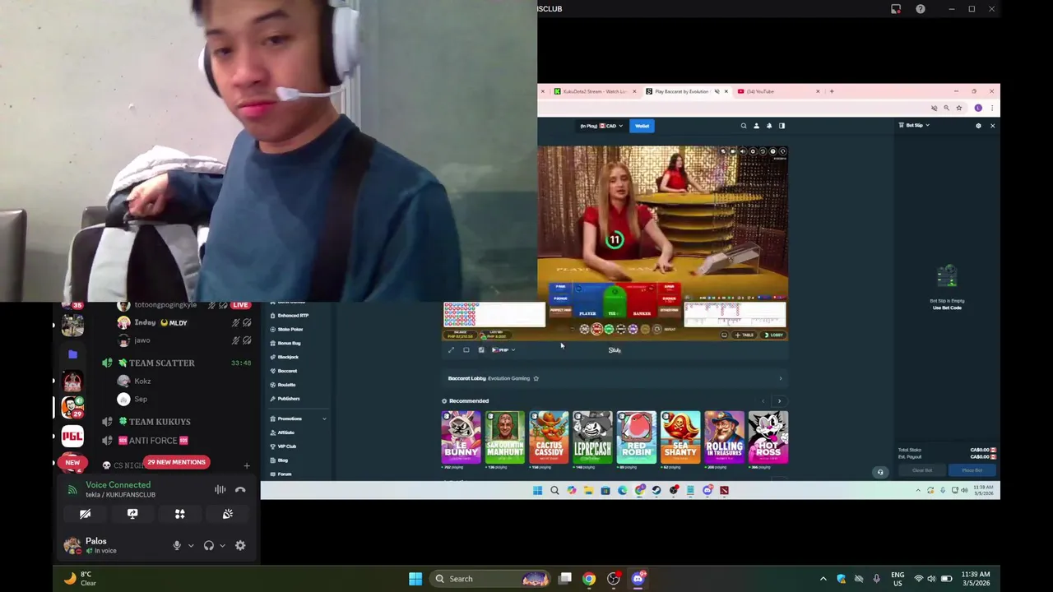Join the TEAM KUKUYS voice channel
Viewport: 1053px width, 592px height.
pos(160,422)
